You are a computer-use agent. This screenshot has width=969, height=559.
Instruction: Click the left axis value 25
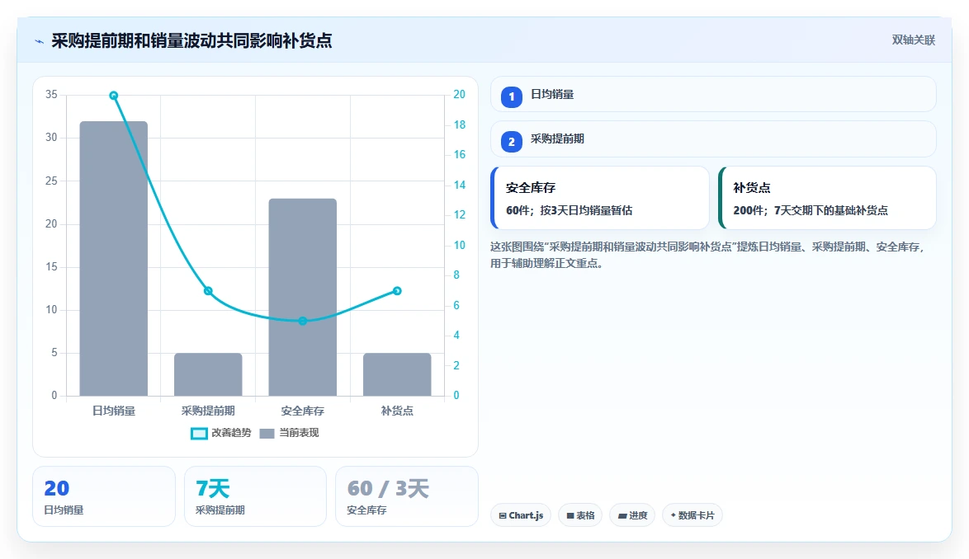(x=51, y=181)
